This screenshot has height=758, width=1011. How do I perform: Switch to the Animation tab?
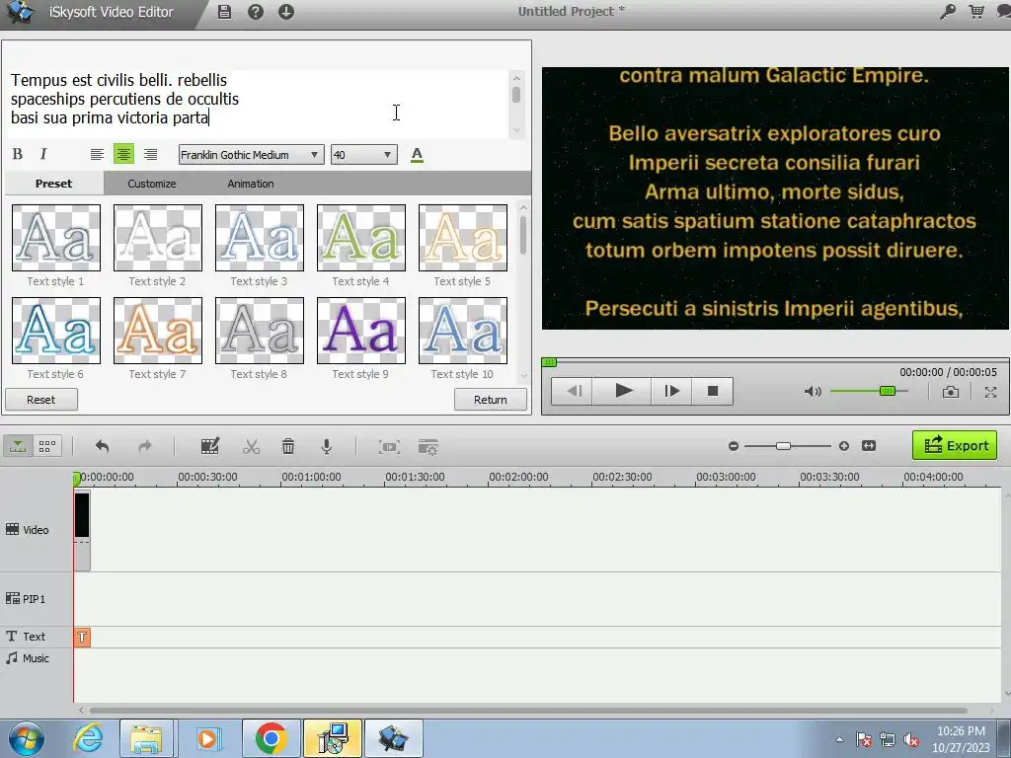tap(251, 184)
